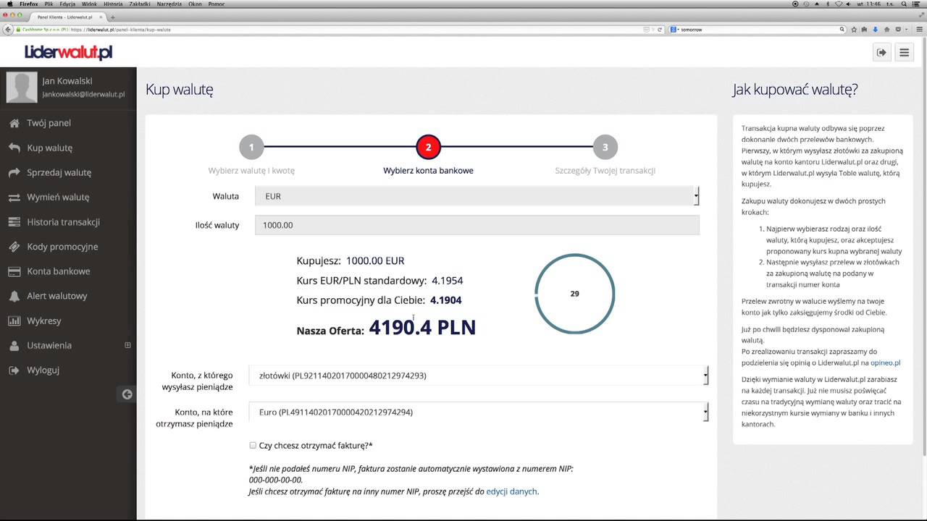The height and width of the screenshot is (521, 927).
Task: Click the search engine selector dropdown arrow
Action: click(x=678, y=30)
